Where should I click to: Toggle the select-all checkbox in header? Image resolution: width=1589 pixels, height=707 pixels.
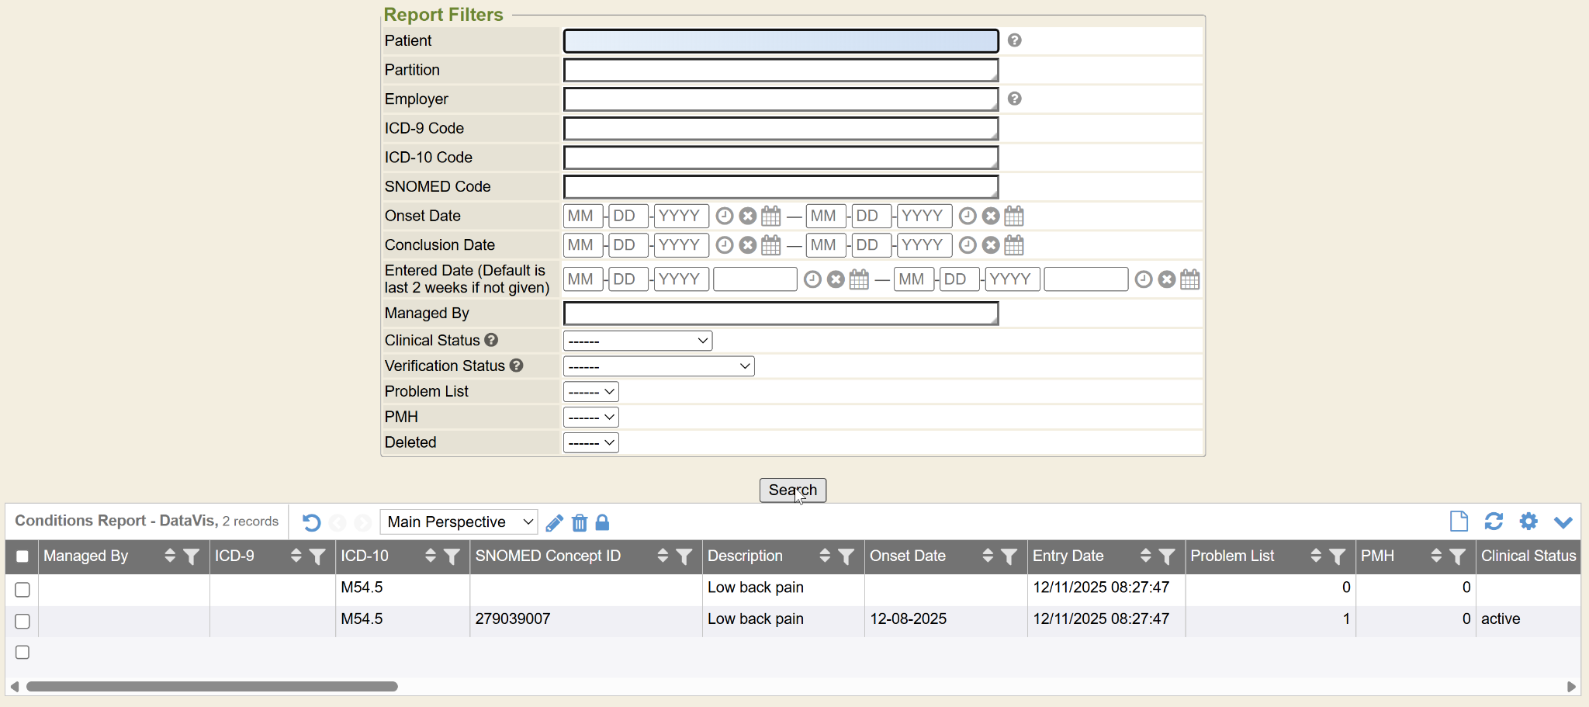pyautogui.click(x=23, y=556)
